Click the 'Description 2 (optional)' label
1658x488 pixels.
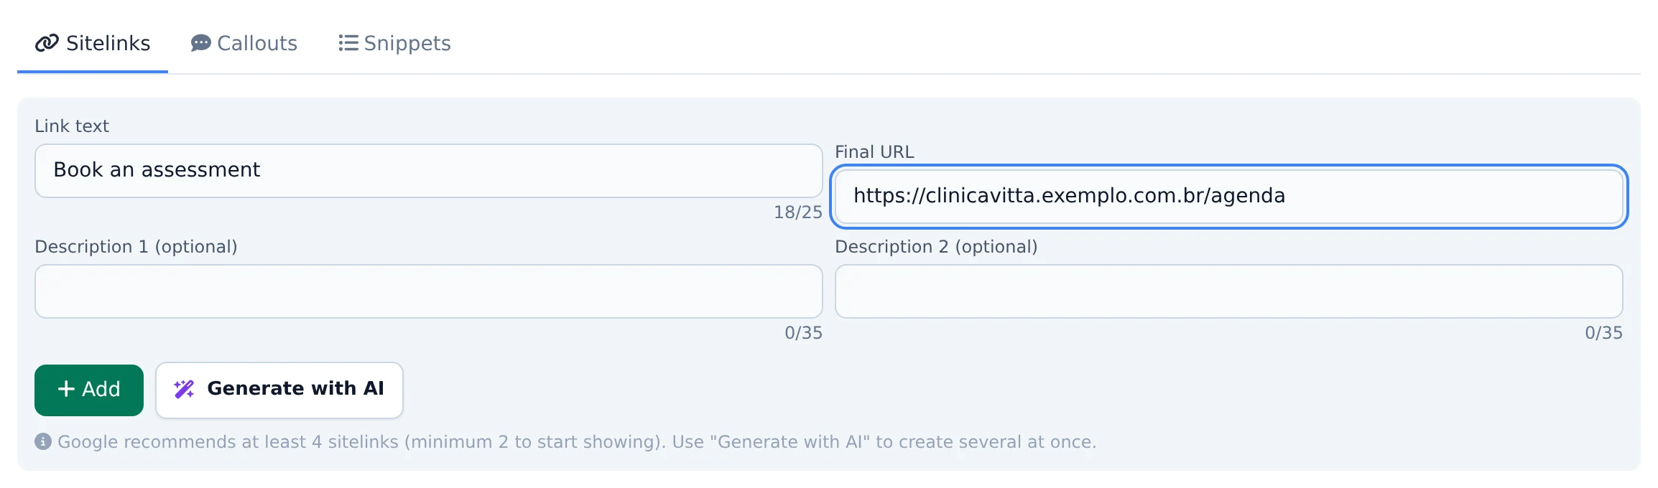click(x=936, y=247)
